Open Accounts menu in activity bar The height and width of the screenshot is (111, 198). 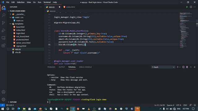click(x=3, y=92)
